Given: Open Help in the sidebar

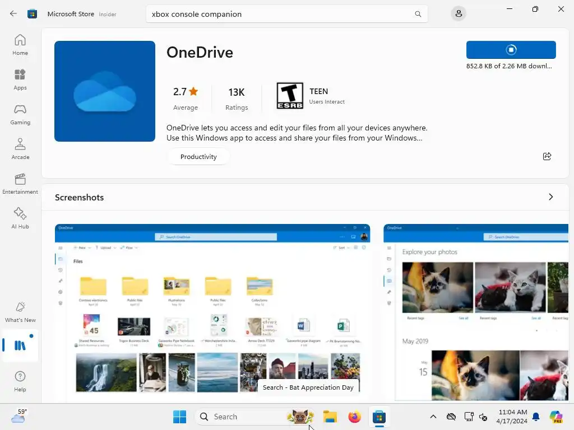Looking at the screenshot, I should point(20,382).
